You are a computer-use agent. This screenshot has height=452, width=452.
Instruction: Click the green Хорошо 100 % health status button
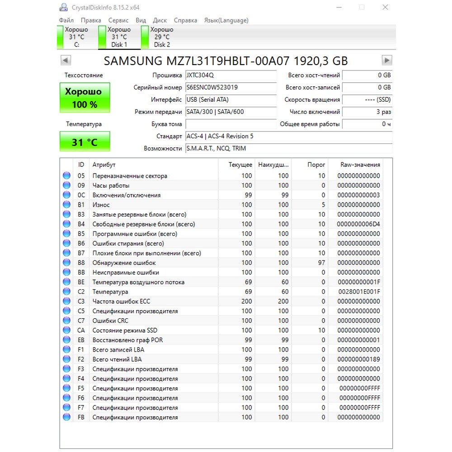point(85,98)
